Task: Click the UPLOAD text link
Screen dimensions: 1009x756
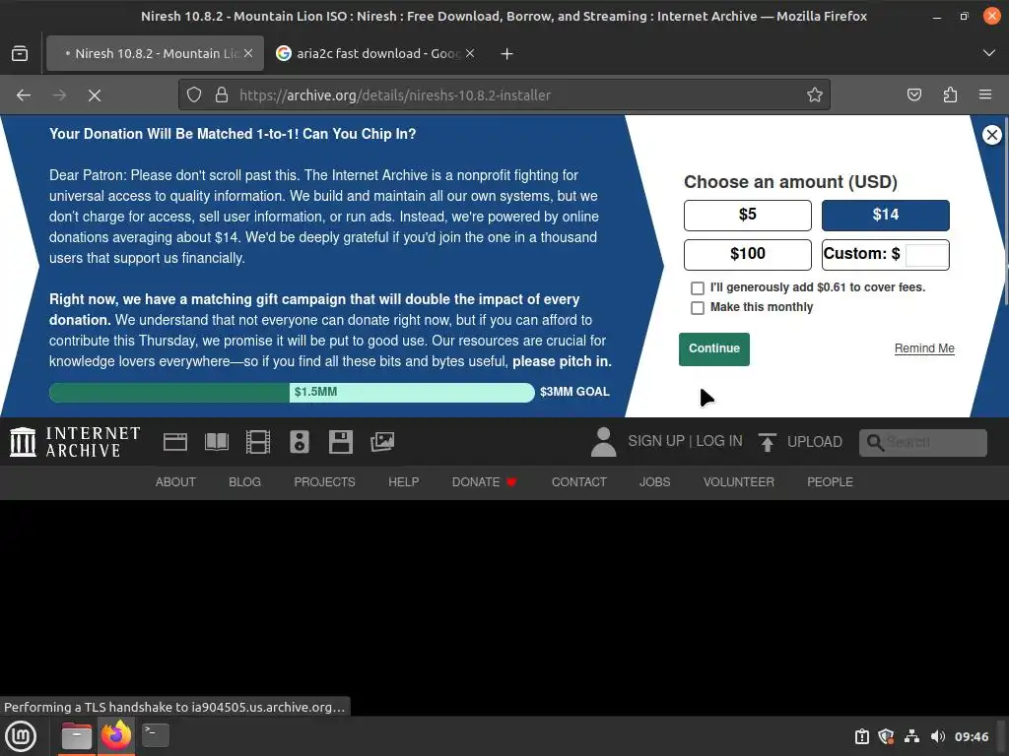Action: [815, 442]
